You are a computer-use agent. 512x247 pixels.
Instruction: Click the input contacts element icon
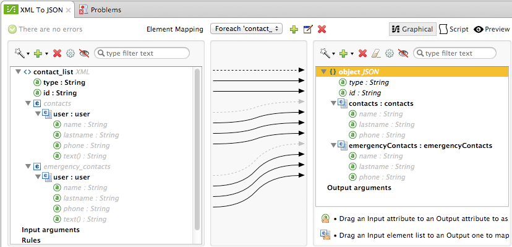tap(37, 103)
